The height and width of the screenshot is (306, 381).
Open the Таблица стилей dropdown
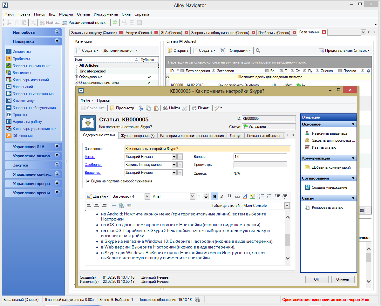[x=287, y=206]
